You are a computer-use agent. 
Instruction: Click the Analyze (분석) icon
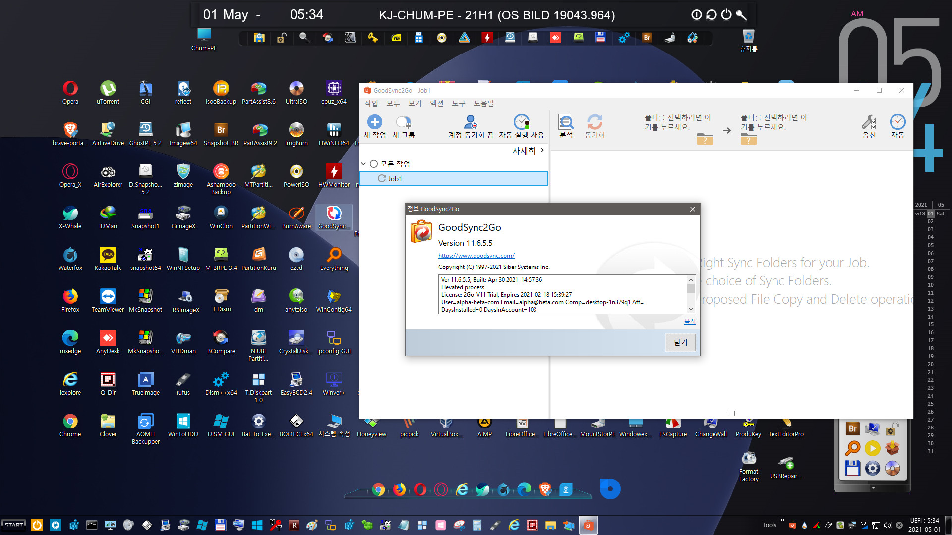(x=566, y=122)
